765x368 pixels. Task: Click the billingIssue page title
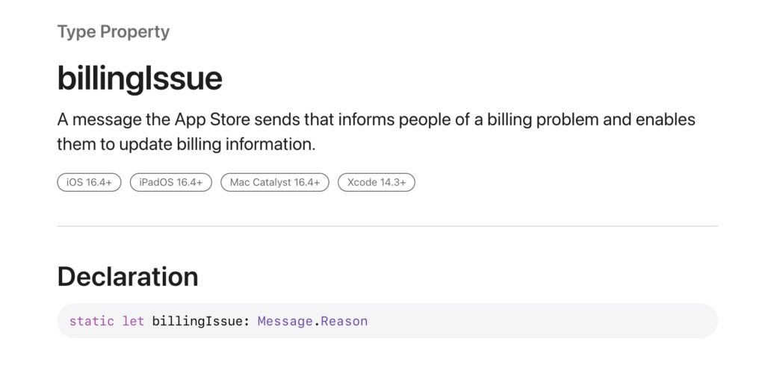pos(140,78)
